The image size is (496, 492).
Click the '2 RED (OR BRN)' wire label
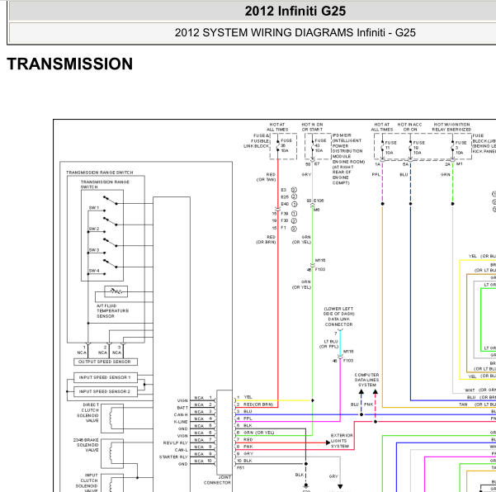(x=255, y=404)
